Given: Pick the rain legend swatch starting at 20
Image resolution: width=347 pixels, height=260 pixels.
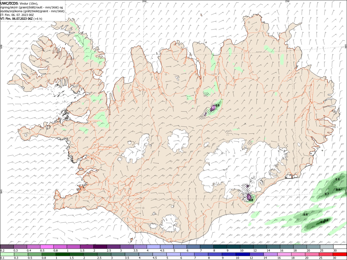Looking at the screenshot, I should [311, 254].
